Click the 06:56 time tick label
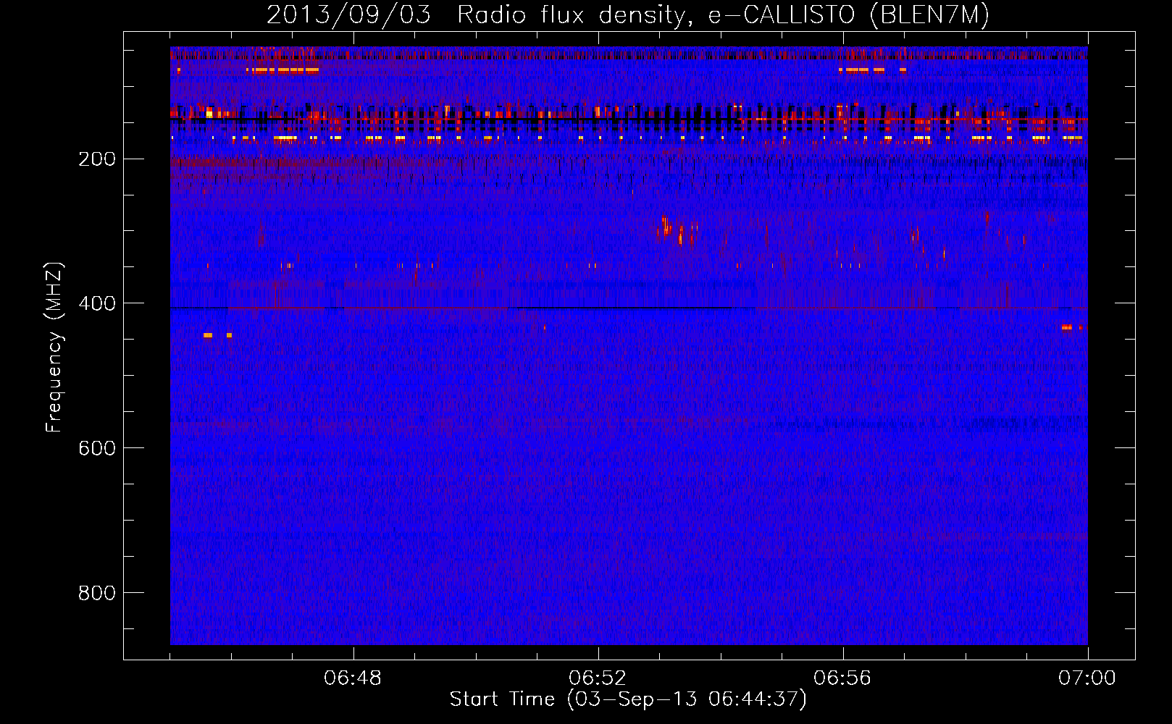The width and height of the screenshot is (1172, 724). click(x=842, y=678)
